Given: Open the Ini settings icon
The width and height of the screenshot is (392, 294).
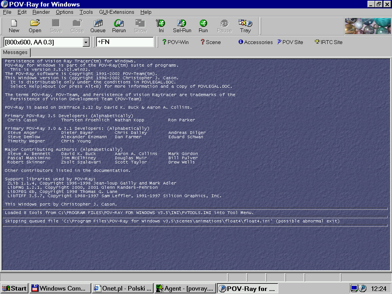Looking at the screenshot, I should tap(161, 26).
